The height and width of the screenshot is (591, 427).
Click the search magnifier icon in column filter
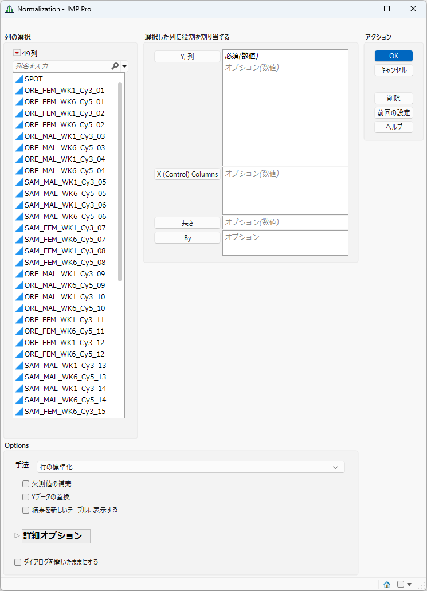[115, 66]
